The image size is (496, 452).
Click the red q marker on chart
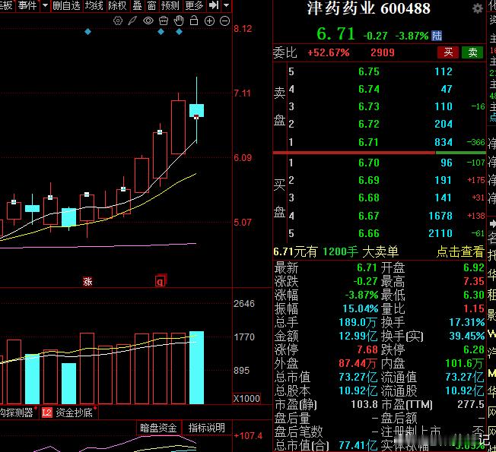[x=161, y=281]
